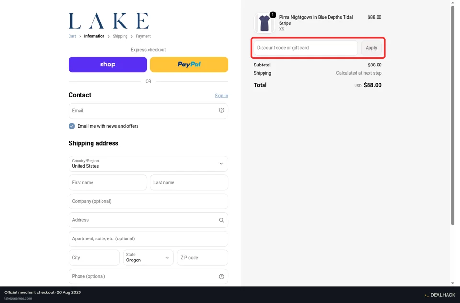This screenshot has width=460, height=303.
Task: Select the Information breadcrumb step
Action: [x=94, y=36]
